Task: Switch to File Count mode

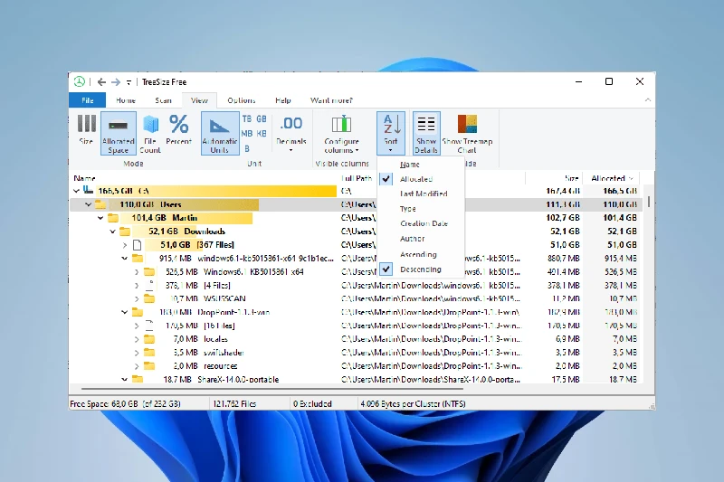Action: click(x=150, y=133)
